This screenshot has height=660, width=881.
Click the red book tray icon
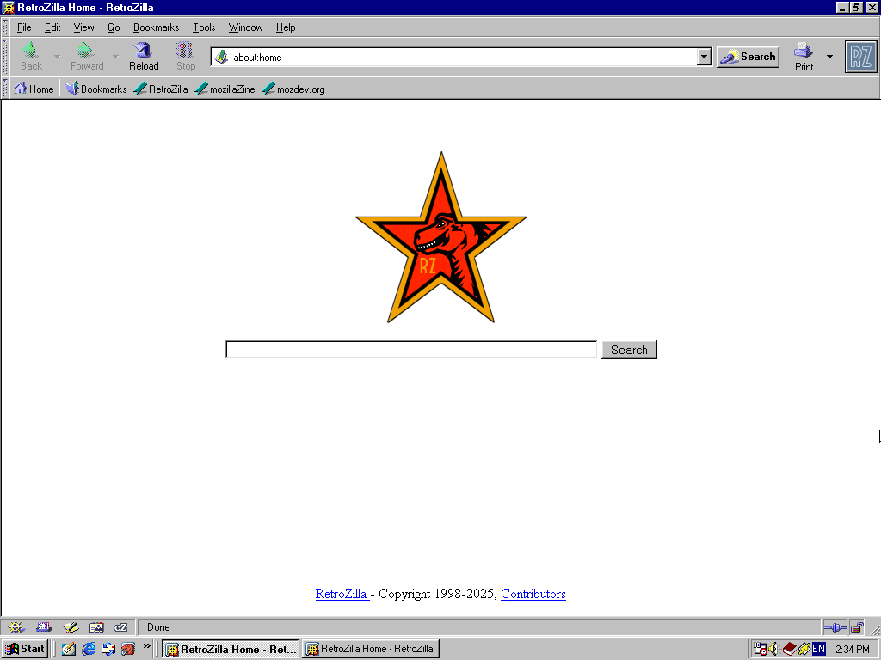[789, 649]
